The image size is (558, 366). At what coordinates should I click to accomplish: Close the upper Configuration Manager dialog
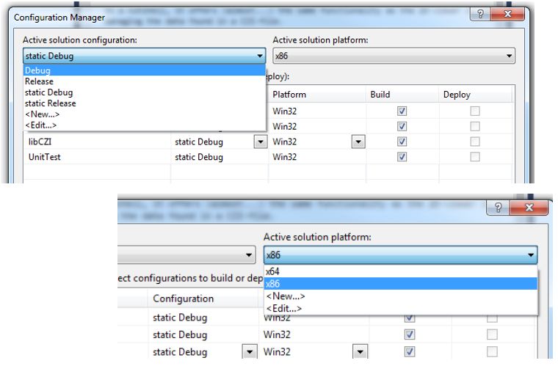point(507,14)
